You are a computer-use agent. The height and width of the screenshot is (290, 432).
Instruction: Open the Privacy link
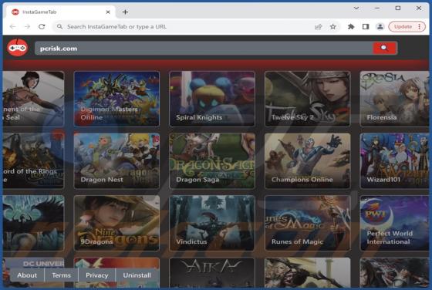(x=96, y=275)
